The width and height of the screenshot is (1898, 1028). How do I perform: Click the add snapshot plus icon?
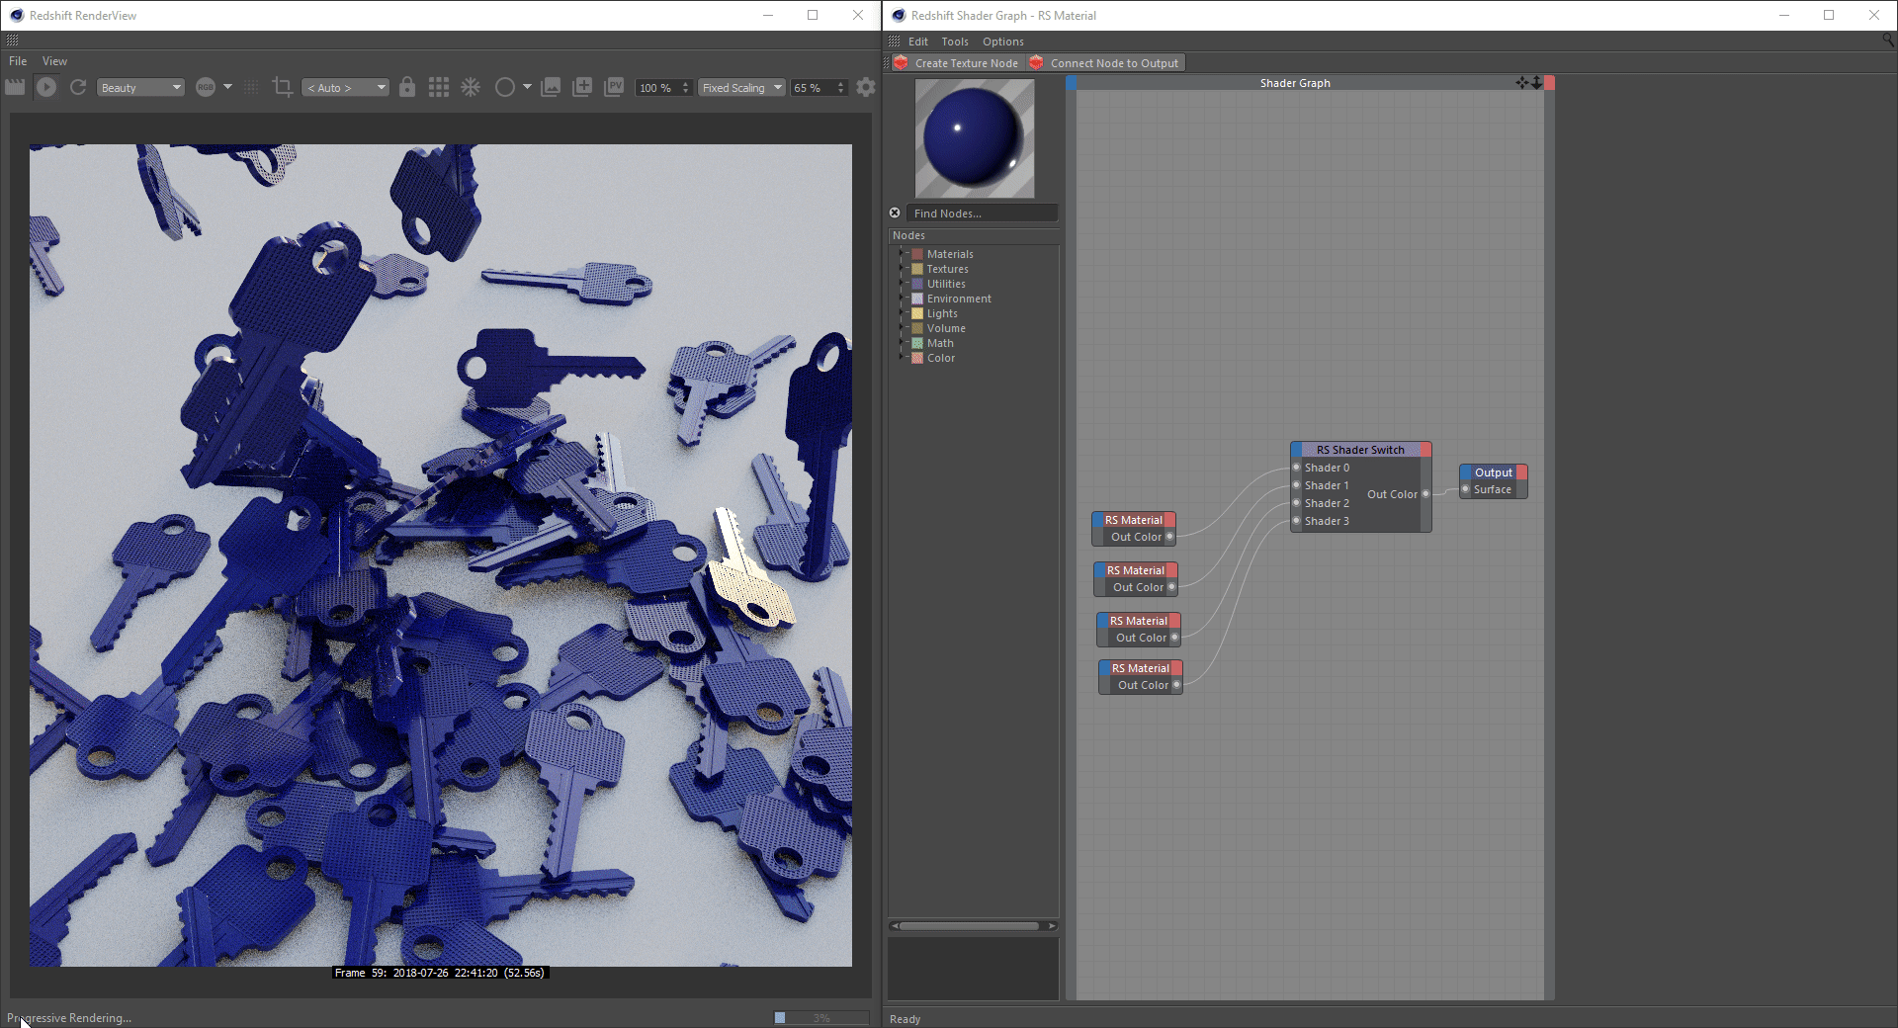582,87
